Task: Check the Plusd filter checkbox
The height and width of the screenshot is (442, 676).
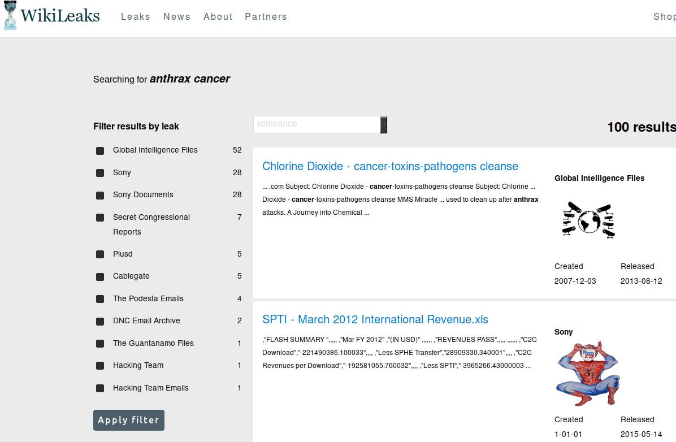Action: click(100, 254)
